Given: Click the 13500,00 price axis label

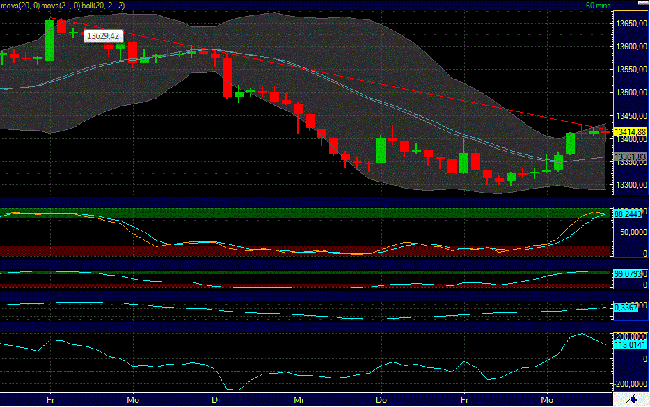Looking at the screenshot, I should click(x=631, y=93).
